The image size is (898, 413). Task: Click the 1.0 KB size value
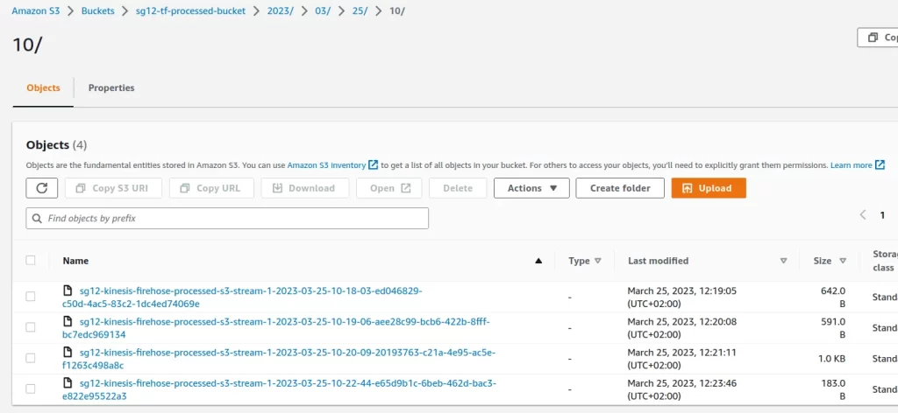833,359
